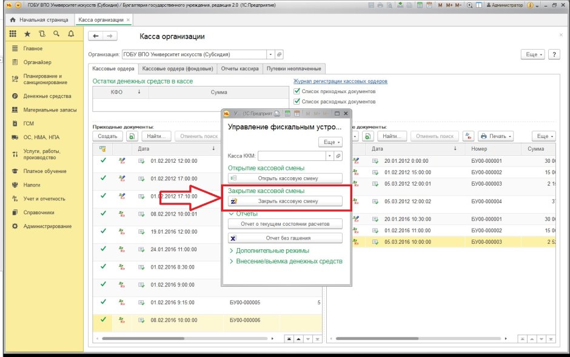
Task: Click Найти in incoming documents
Action: pos(156,136)
